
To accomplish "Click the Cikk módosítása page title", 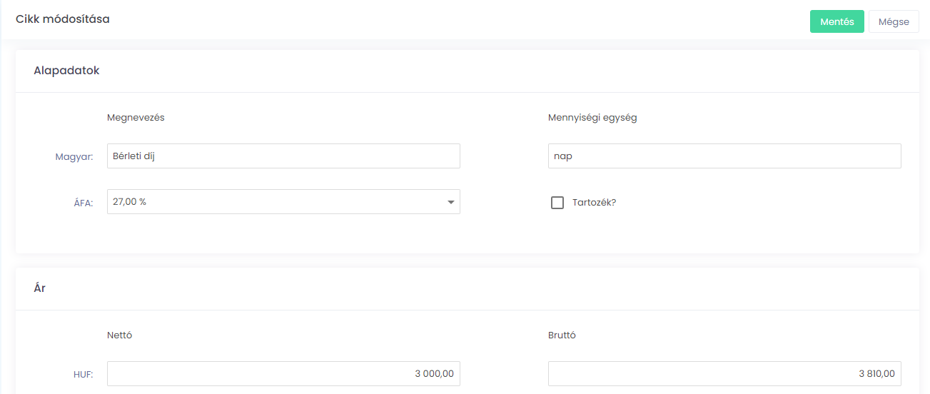I will click(63, 19).
